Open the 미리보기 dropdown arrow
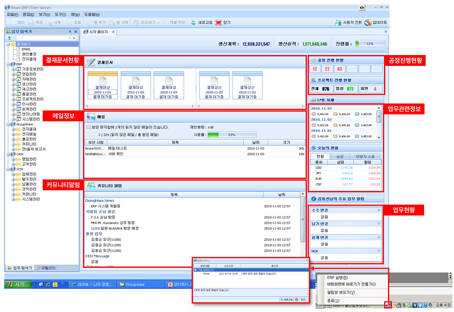Image resolution: width=454 pixels, height=312 pixels. 158,22
